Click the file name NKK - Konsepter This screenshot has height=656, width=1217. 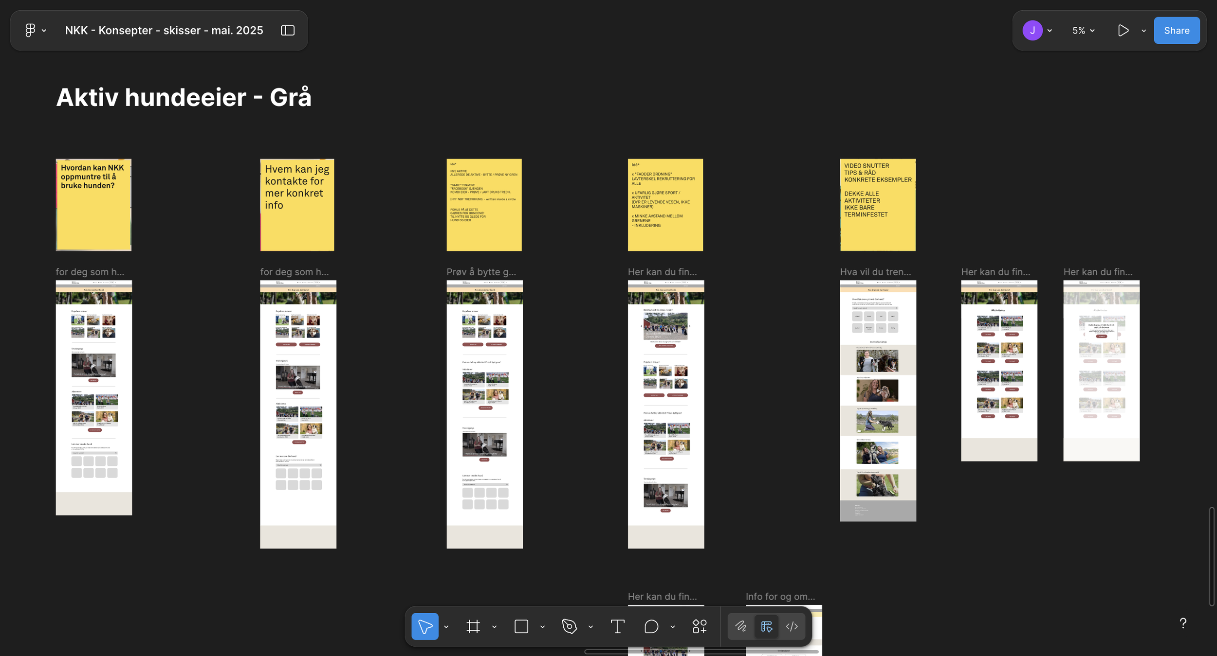pos(164,30)
